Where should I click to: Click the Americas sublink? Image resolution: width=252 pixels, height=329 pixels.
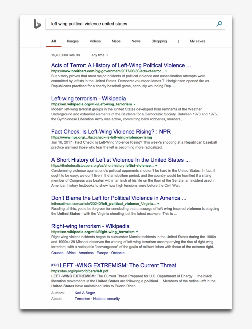[x=86, y=253]
